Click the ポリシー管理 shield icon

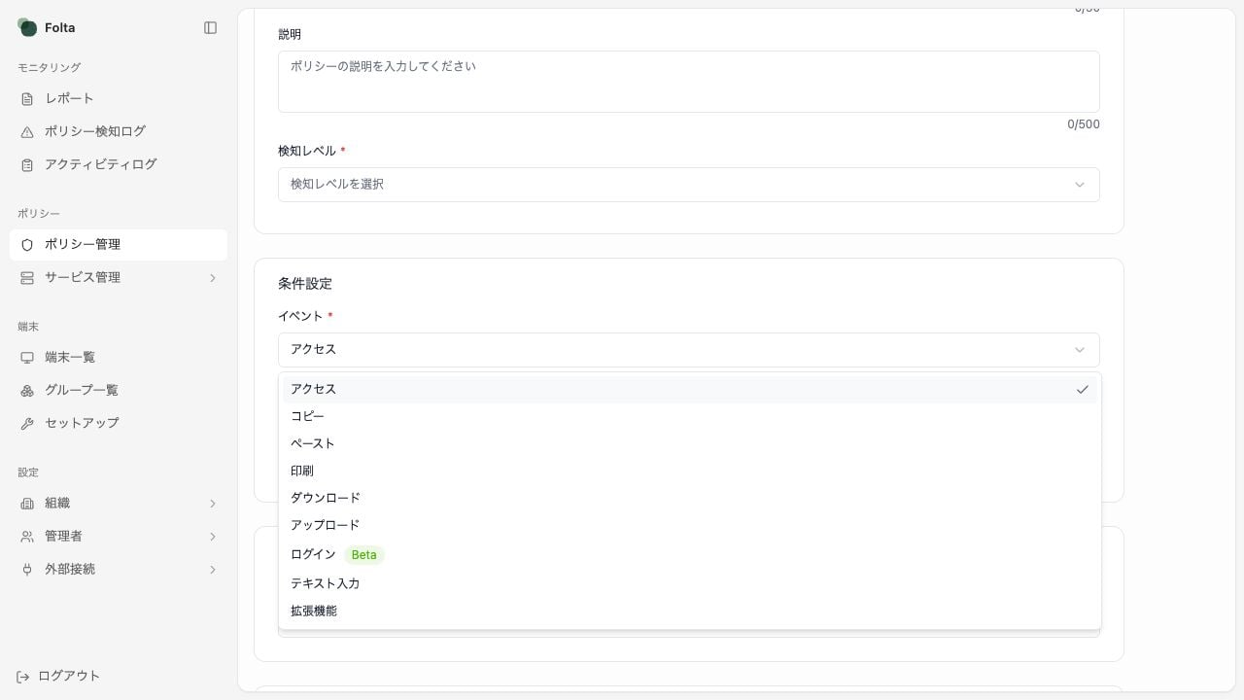point(27,245)
